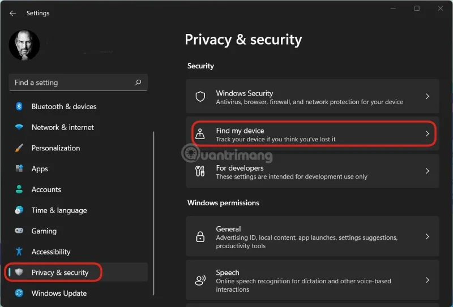Screen dimensions: 453x307
Task: Open Find my device
Action: (313, 133)
